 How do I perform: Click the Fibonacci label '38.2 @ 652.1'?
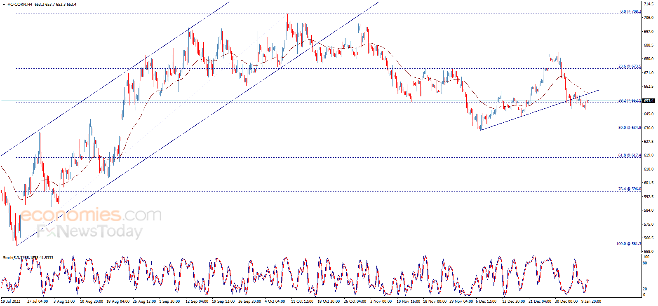630,100
